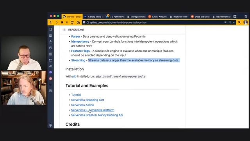Open the red Vivaldi web panel icon
250x141 pixels.
coord(50,79)
